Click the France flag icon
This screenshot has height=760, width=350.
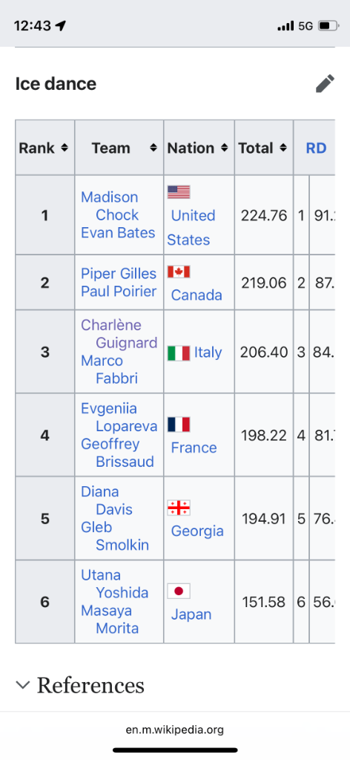pyautogui.click(x=179, y=425)
